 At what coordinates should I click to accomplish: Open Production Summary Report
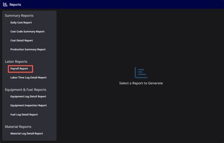[x=28, y=49]
